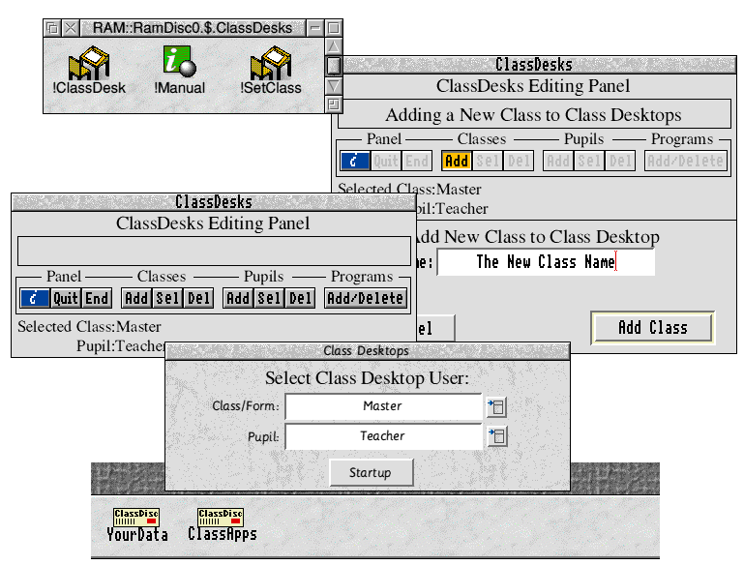Open Pupil menu icon beside Teacher

point(496,436)
